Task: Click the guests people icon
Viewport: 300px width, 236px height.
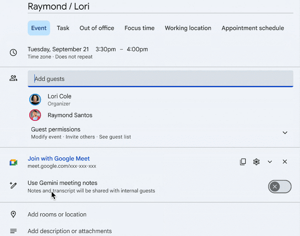Action: point(13,78)
